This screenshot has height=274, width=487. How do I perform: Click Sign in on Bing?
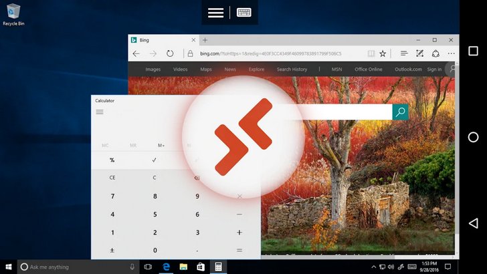point(434,70)
